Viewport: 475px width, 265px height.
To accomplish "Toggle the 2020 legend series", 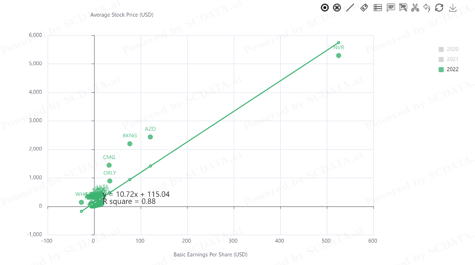I will point(448,49).
